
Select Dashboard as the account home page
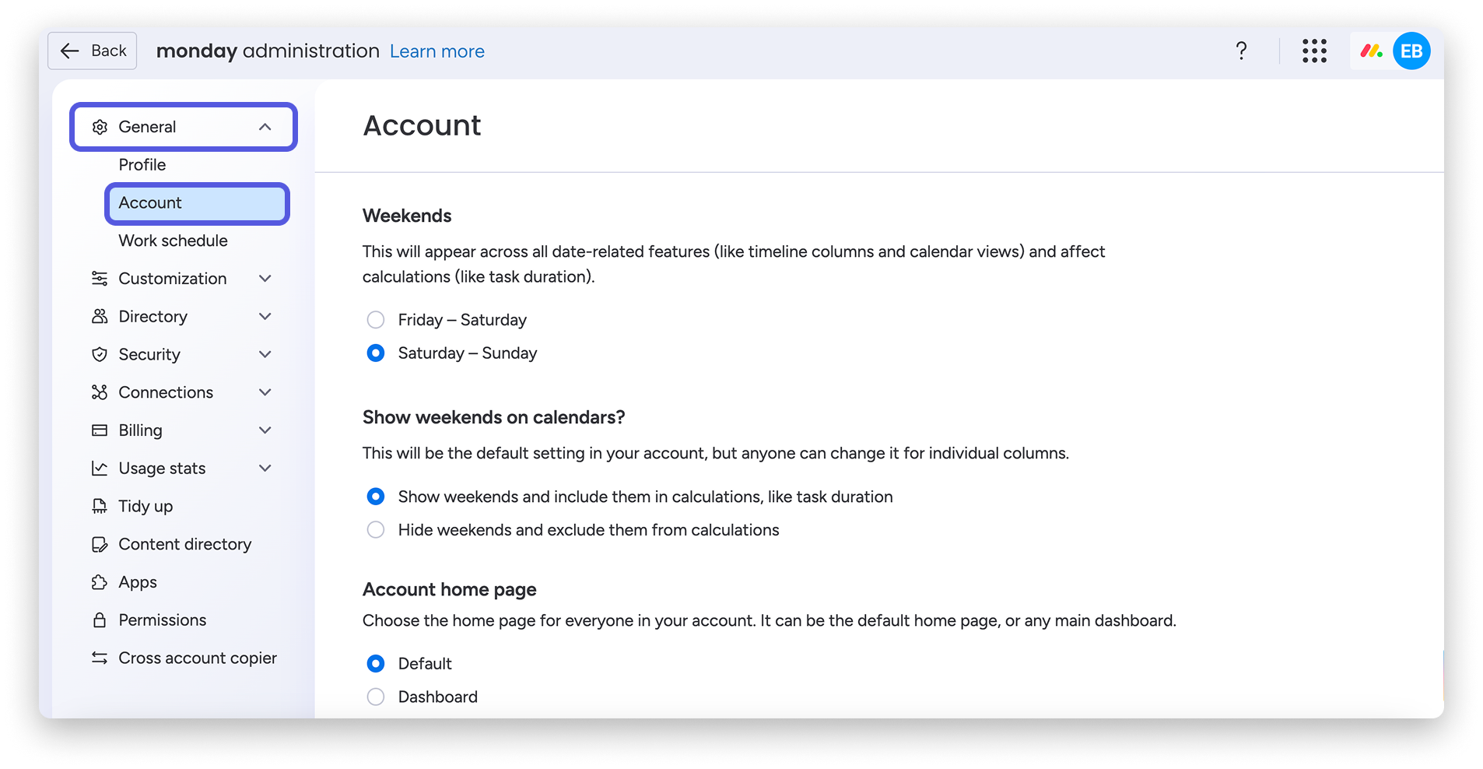tap(376, 696)
